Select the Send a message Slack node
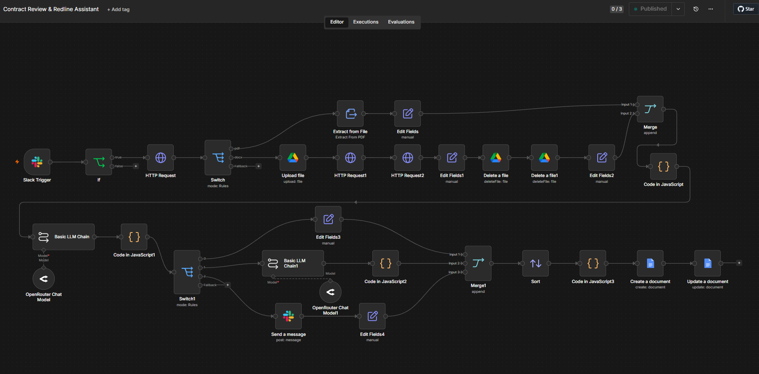Viewport: 759px width, 374px height. [x=288, y=316]
